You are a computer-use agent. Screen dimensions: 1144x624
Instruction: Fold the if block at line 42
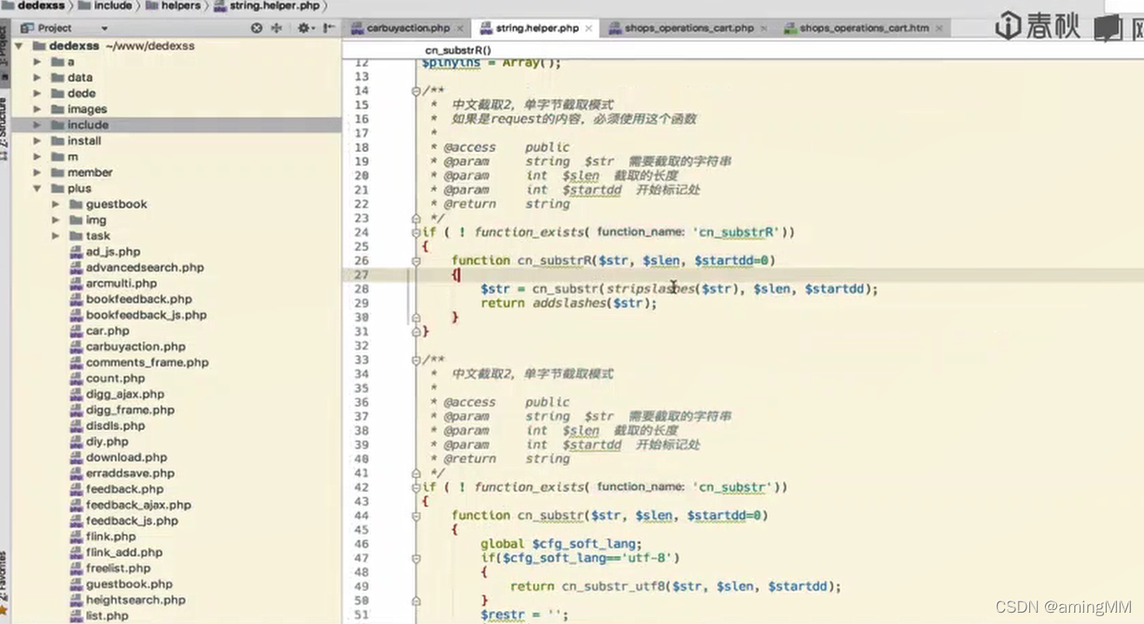(416, 487)
